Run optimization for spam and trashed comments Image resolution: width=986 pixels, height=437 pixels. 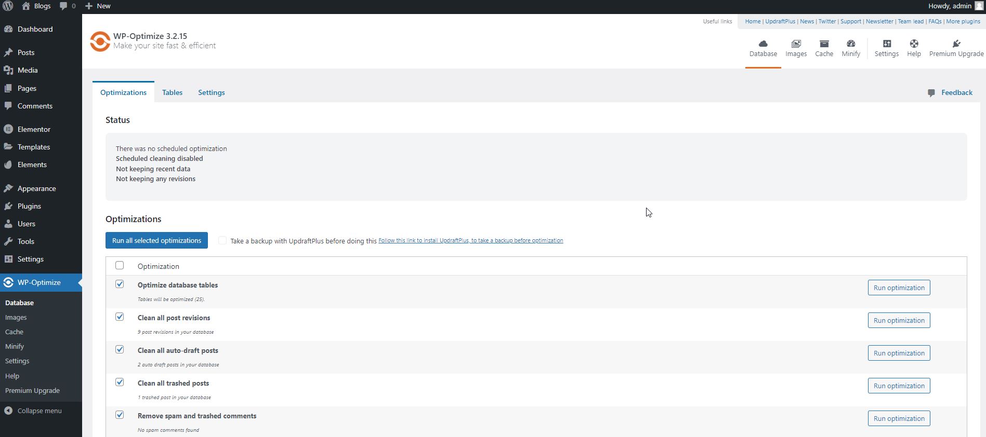(x=899, y=418)
